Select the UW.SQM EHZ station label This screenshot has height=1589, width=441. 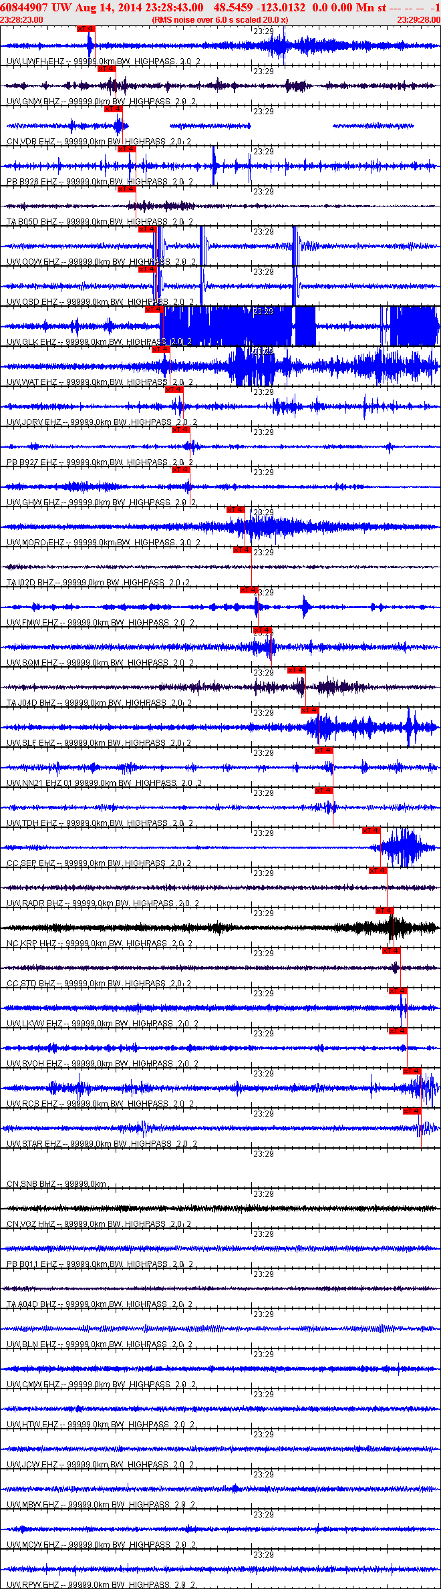click(x=32, y=663)
